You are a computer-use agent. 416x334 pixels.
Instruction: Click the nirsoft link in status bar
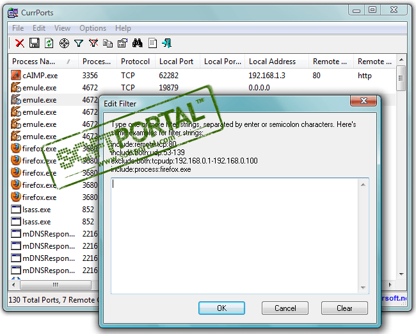(394, 298)
